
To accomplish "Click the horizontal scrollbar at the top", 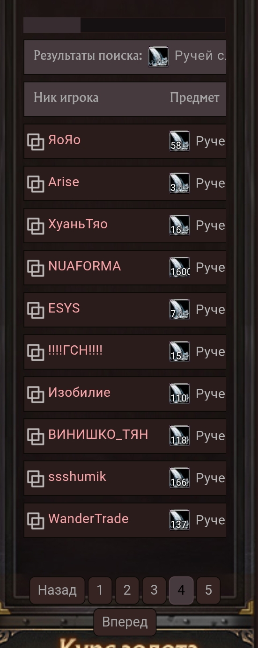I will tap(124, 25).
